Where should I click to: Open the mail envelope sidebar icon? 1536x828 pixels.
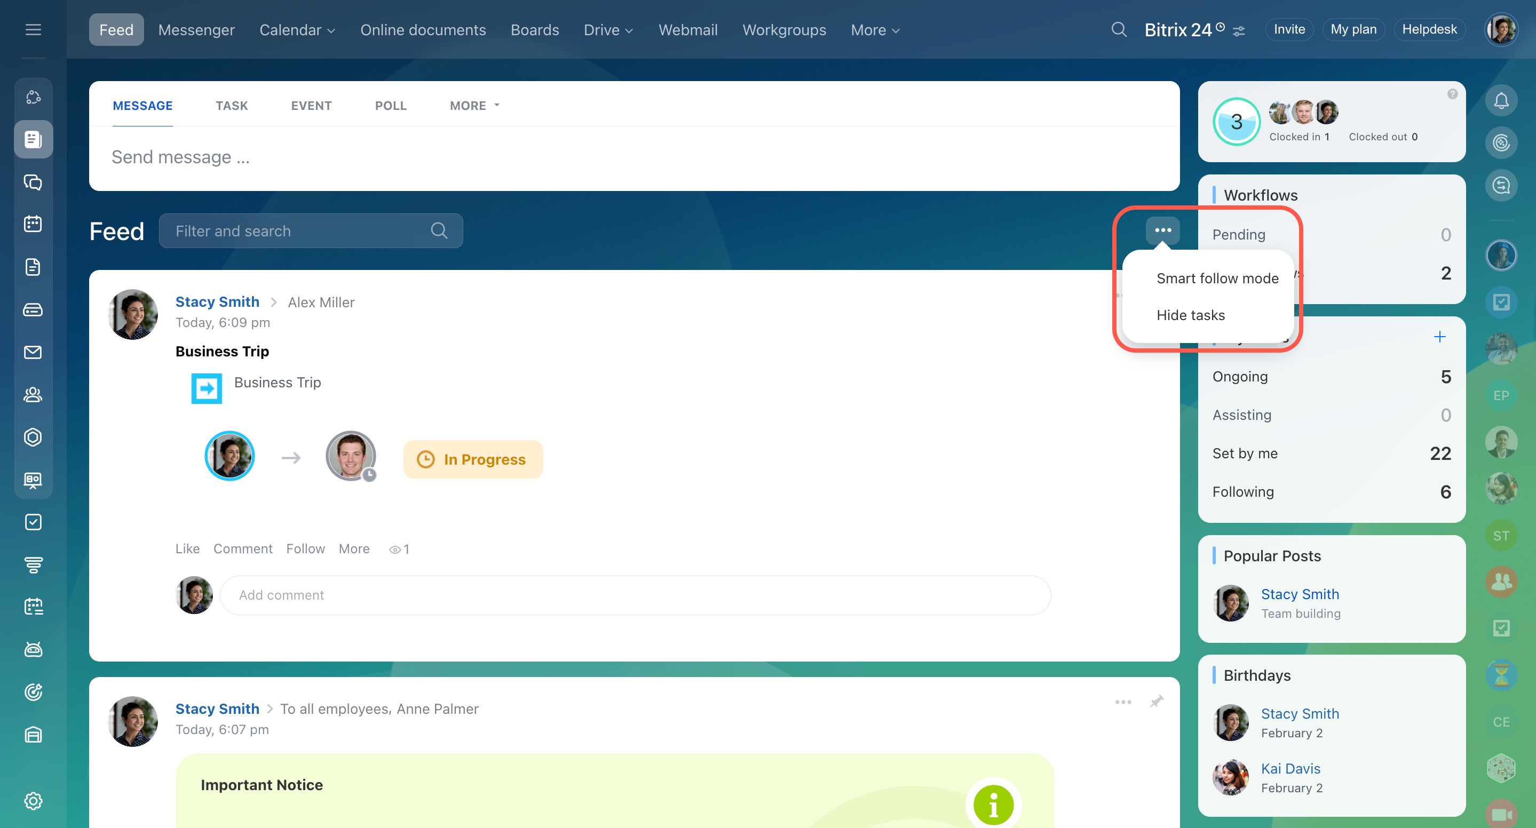click(x=33, y=352)
